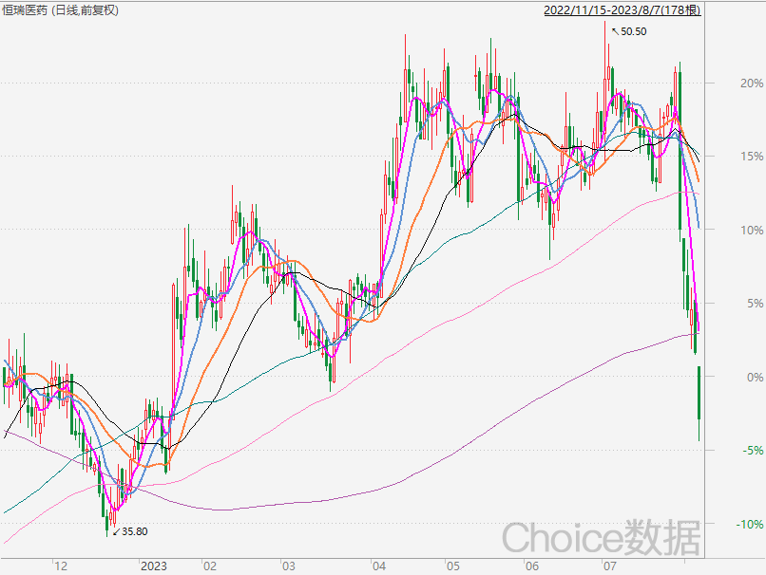Select the 0% y-axis label
Screen dimensions: 766x575
click(x=755, y=377)
